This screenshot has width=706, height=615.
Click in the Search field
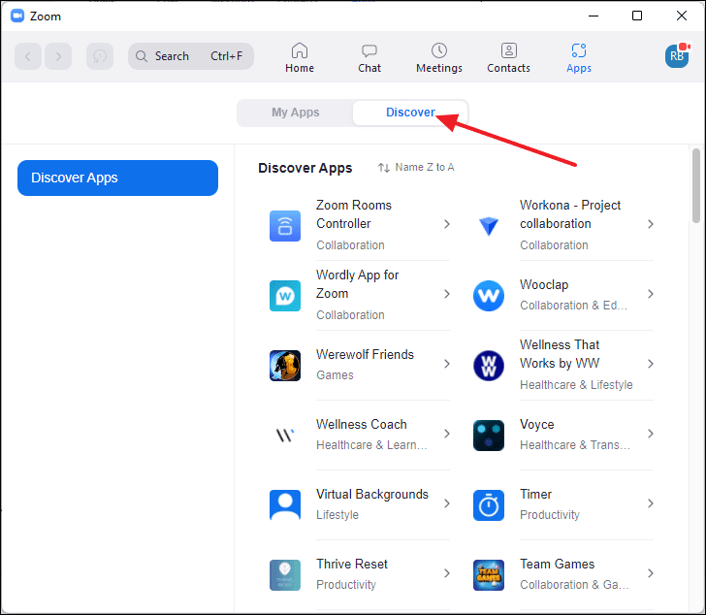coord(191,56)
